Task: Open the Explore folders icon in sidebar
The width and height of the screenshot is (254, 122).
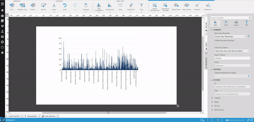Action: (x=2, y=26)
